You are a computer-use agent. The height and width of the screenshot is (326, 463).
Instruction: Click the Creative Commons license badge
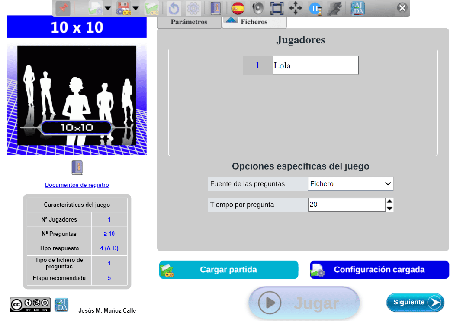(30, 305)
